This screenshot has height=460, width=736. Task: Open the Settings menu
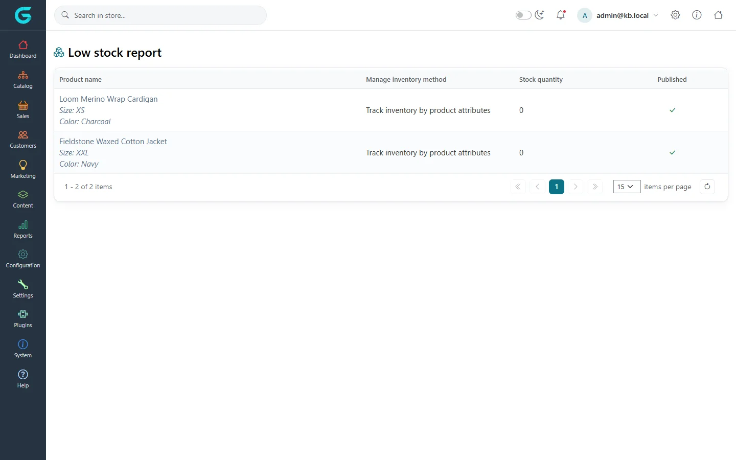[x=23, y=289]
